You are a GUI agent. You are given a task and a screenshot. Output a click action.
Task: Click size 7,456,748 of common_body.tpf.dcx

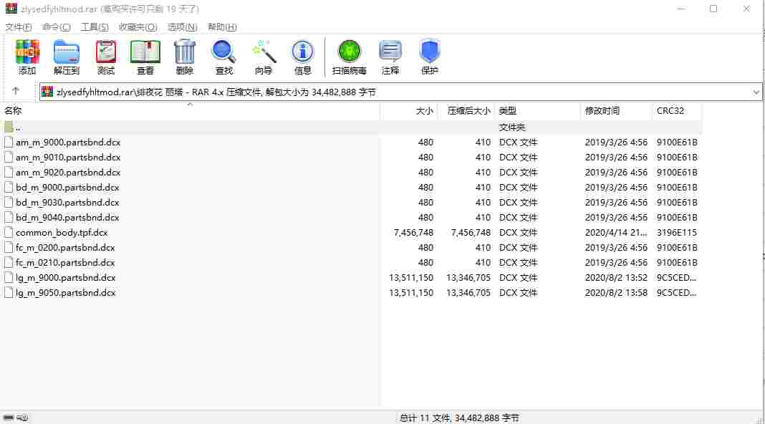413,232
